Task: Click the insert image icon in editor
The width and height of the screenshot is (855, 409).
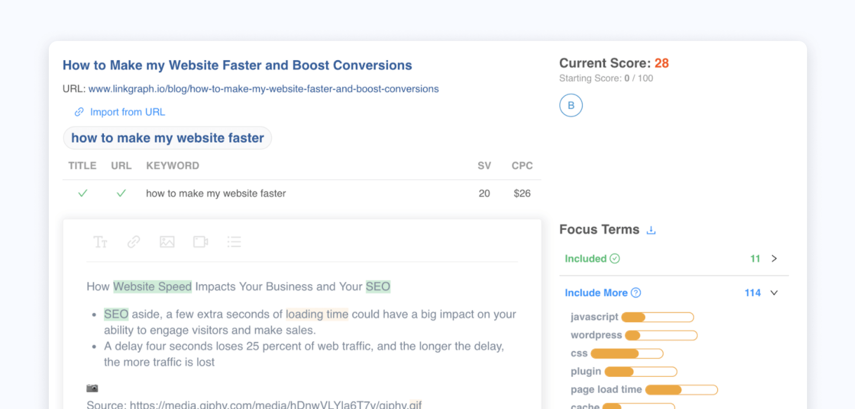Action: pos(167,242)
